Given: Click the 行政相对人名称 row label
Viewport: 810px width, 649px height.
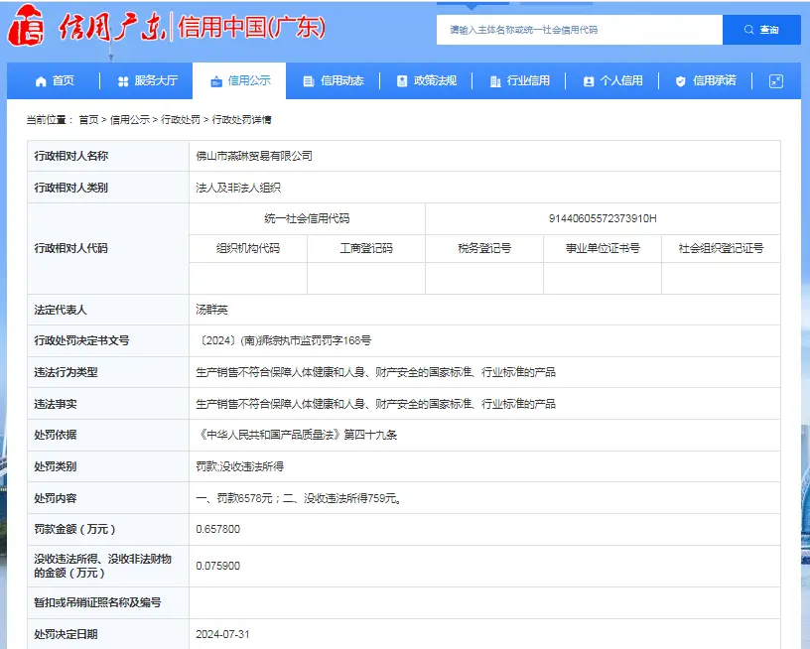Looking at the screenshot, I should [x=70, y=156].
